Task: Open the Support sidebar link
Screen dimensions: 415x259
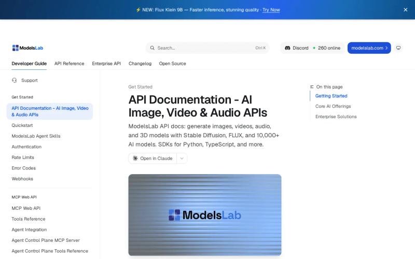Action: click(x=30, y=80)
